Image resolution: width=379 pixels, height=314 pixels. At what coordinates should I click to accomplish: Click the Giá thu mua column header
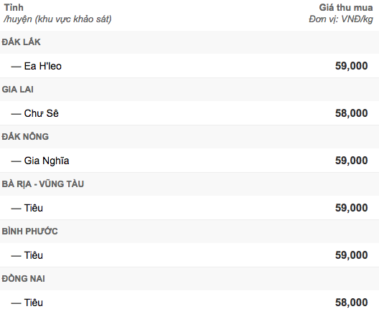point(346,8)
